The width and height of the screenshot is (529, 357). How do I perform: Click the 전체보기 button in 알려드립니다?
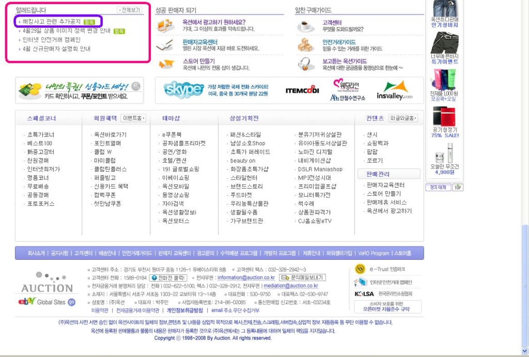[x=130, y=10]
